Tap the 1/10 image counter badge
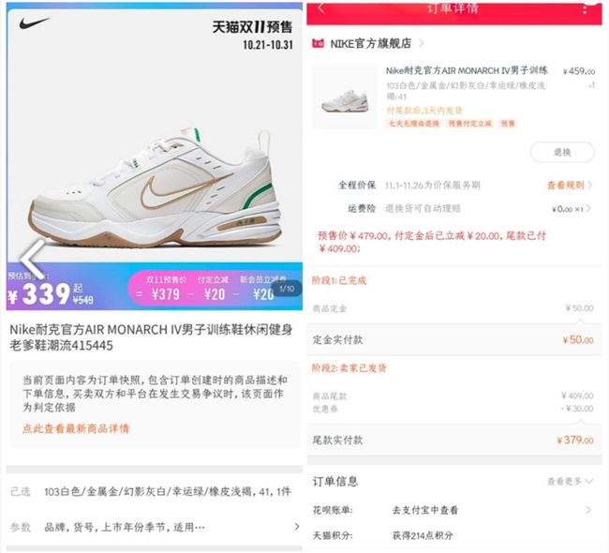The image size is (609, 553). pyautogui.click(x=287, y=289)
